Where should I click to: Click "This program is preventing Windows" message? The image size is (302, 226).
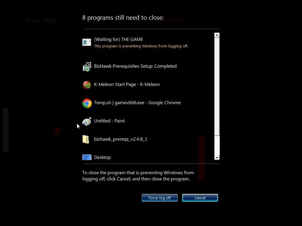[141, 46]
